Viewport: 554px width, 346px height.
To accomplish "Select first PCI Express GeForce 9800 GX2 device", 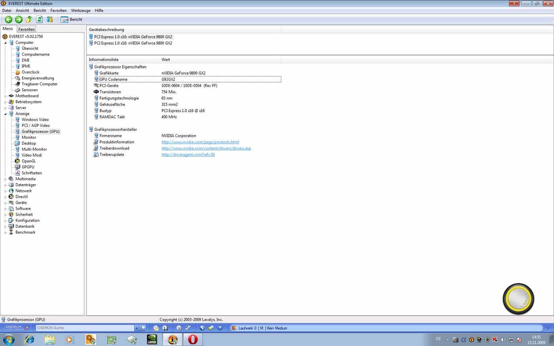I will (x=133, y=37).
